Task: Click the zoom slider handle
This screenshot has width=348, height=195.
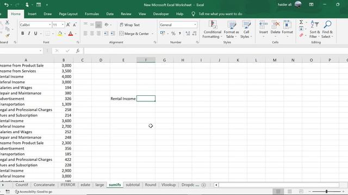Action: pos(326,191)
